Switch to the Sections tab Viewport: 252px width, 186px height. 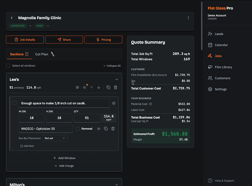point(19,54)
